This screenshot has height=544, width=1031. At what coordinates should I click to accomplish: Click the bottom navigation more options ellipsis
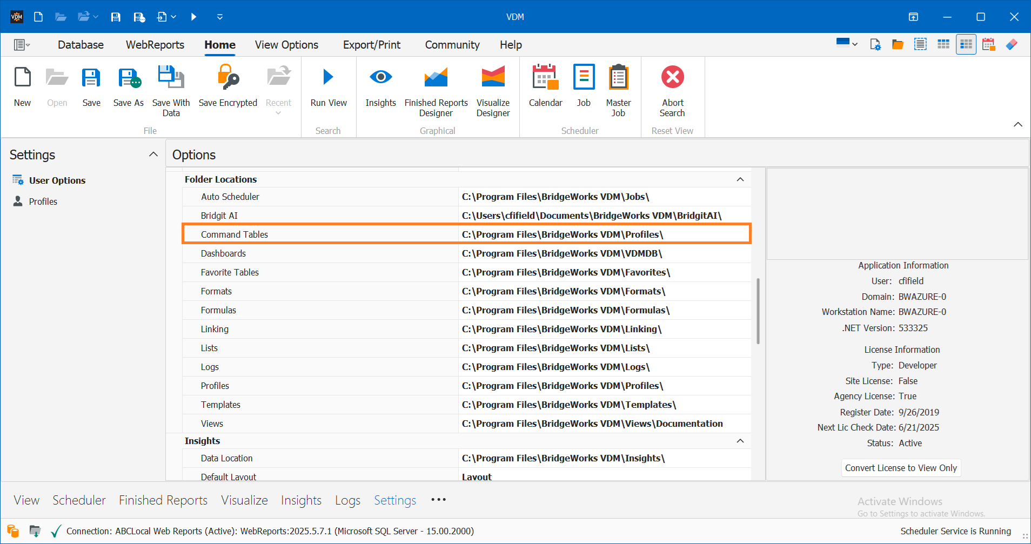[438, 500]
